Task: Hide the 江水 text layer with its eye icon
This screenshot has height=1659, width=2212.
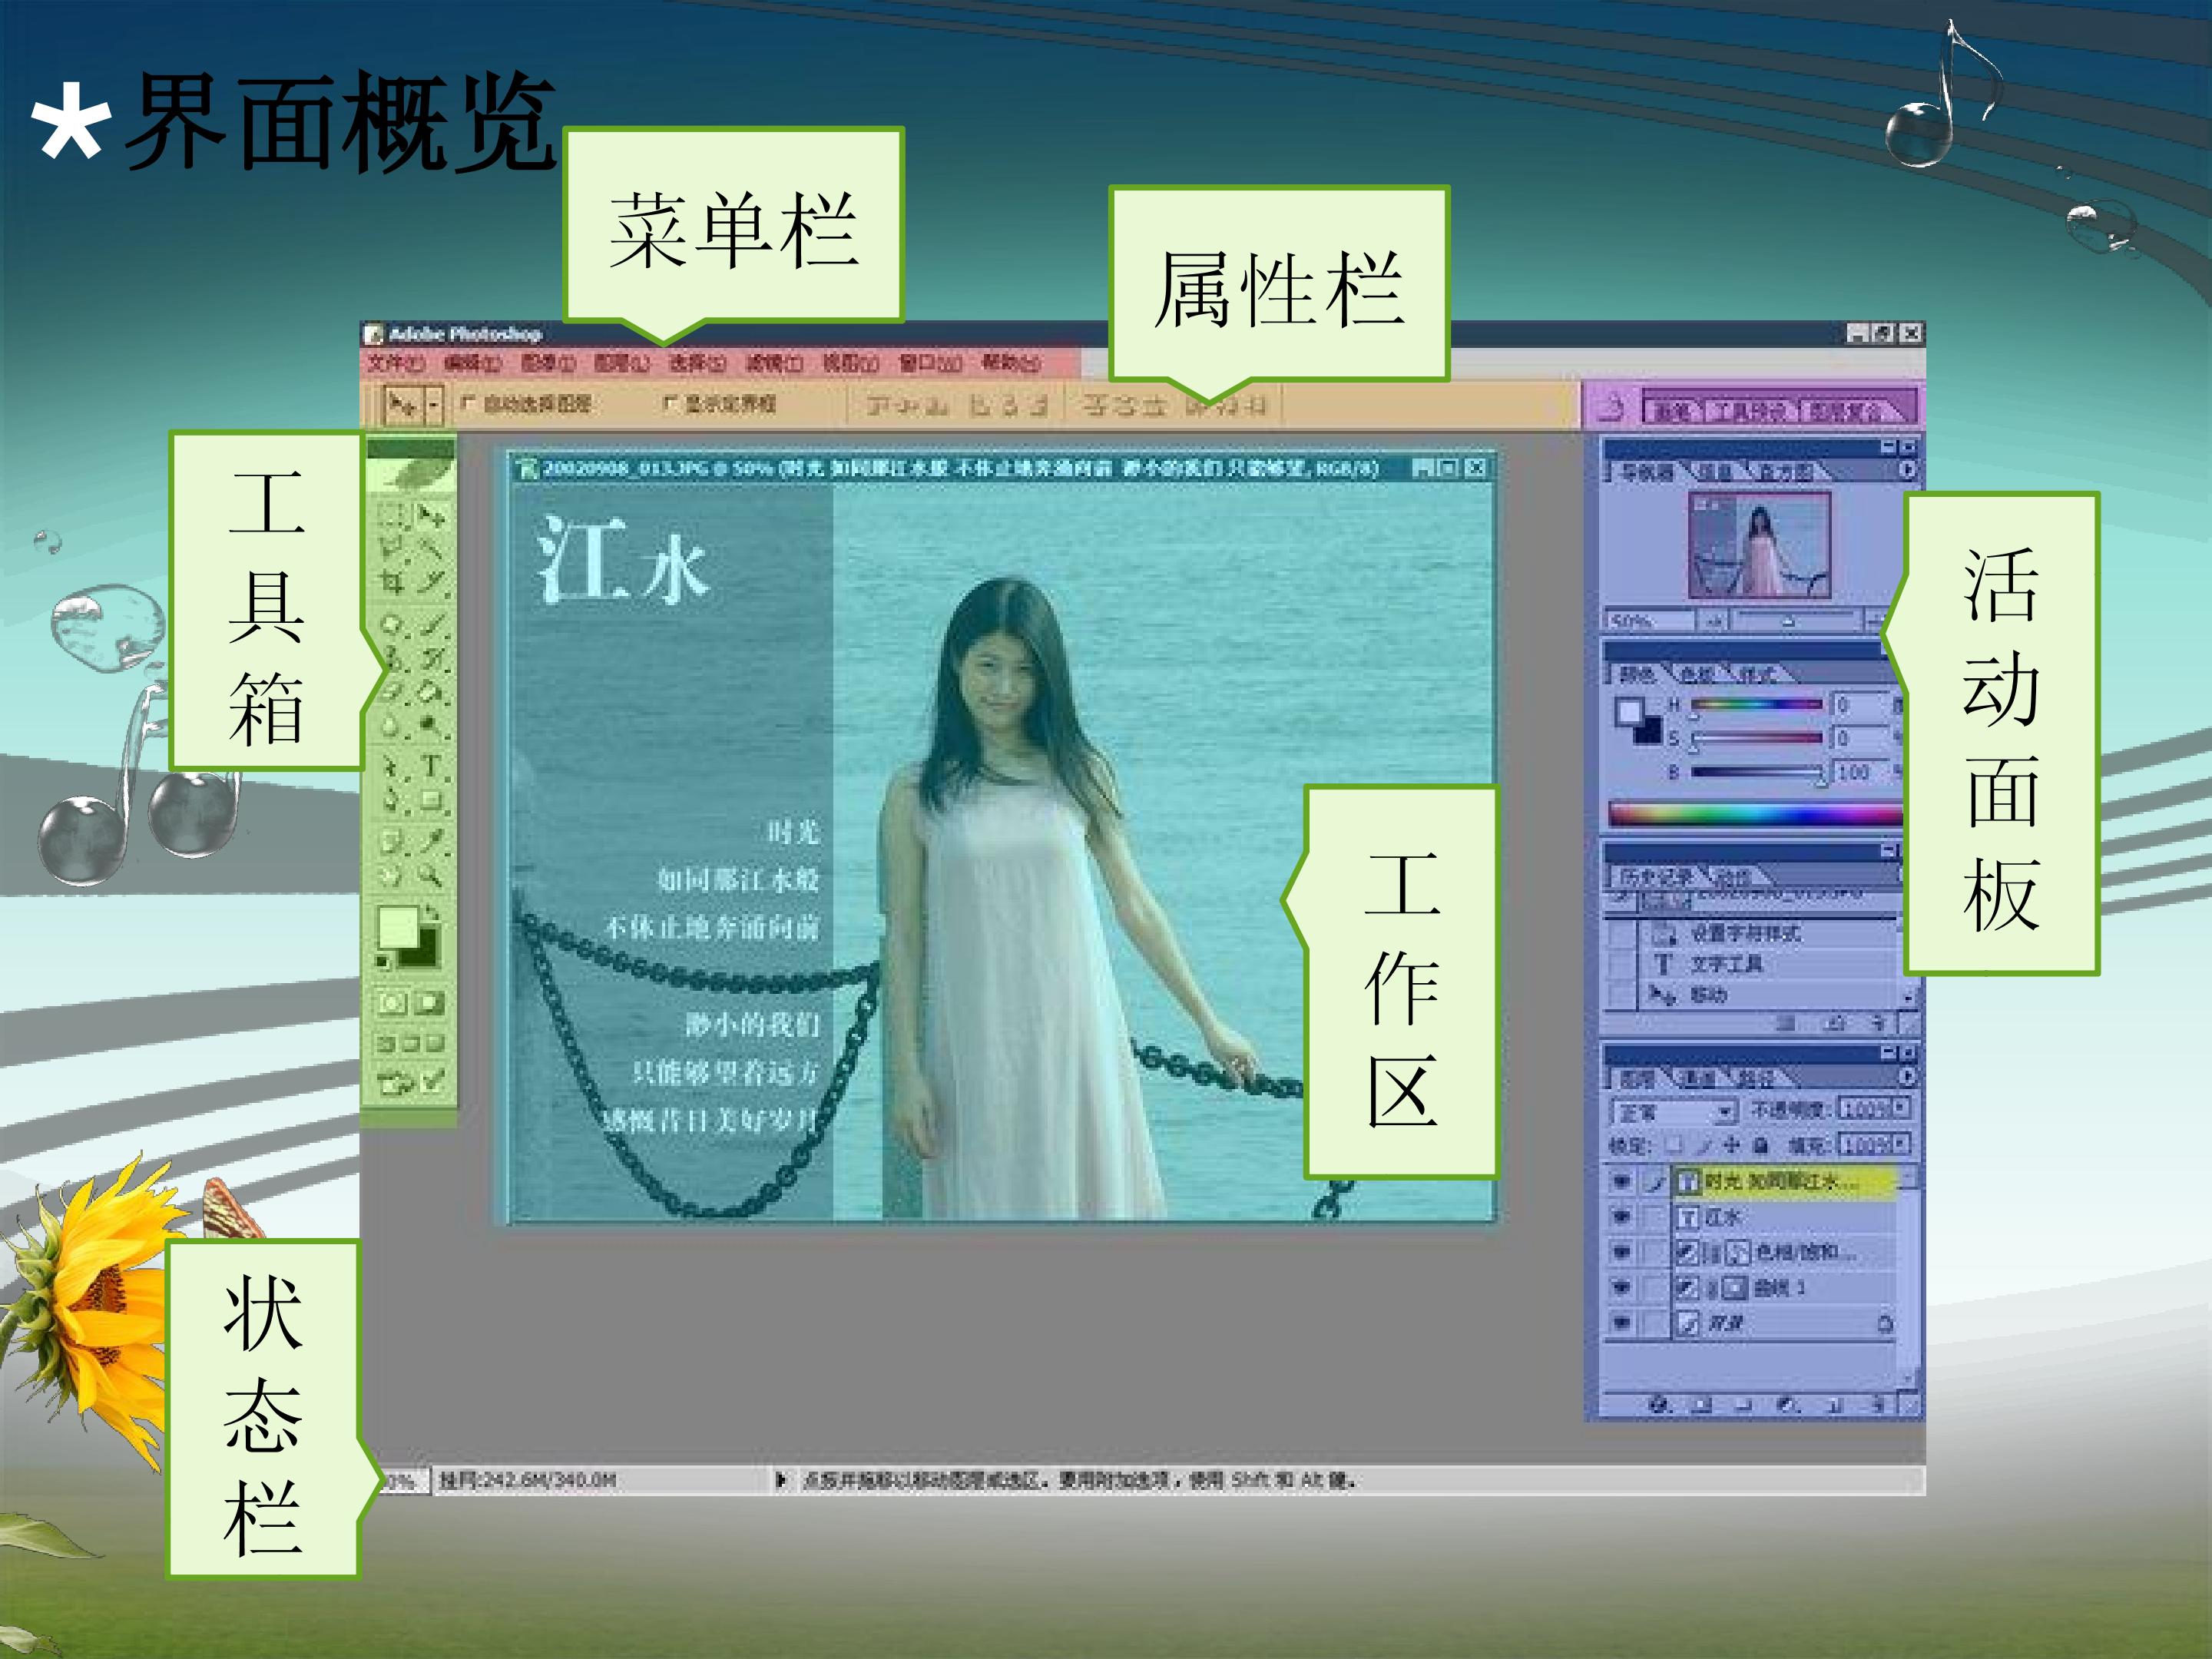Action: (x=1621, y=1217)
